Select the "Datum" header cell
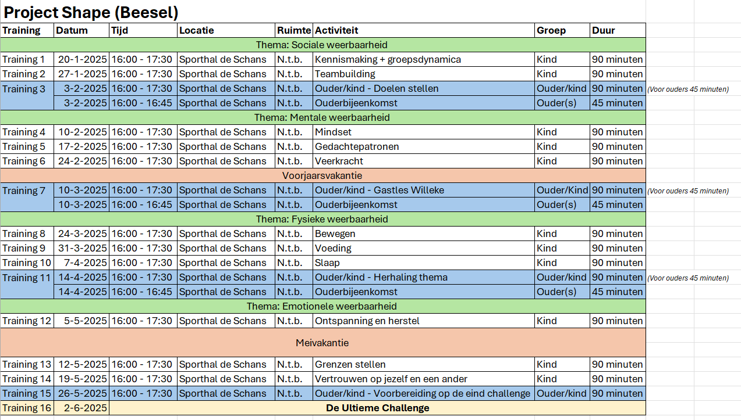Image resolution: width=741 pixels, height=420 pixels. [81, 30]
